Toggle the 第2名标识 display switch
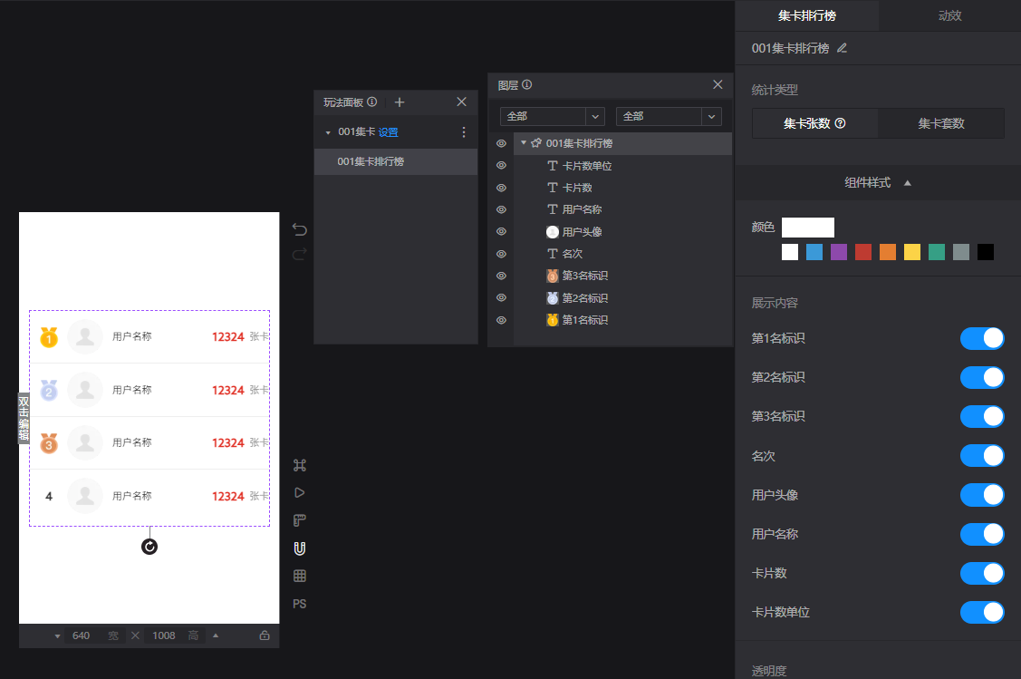Viewport: 1021px width, 679px height. tap(982, 377)
